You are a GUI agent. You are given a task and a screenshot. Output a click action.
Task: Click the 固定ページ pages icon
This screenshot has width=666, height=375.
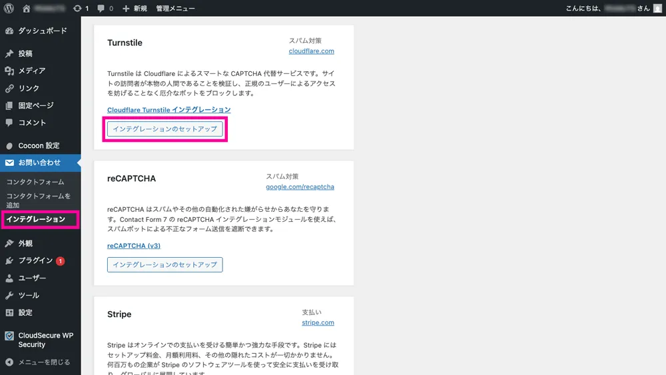pos(9,105)
